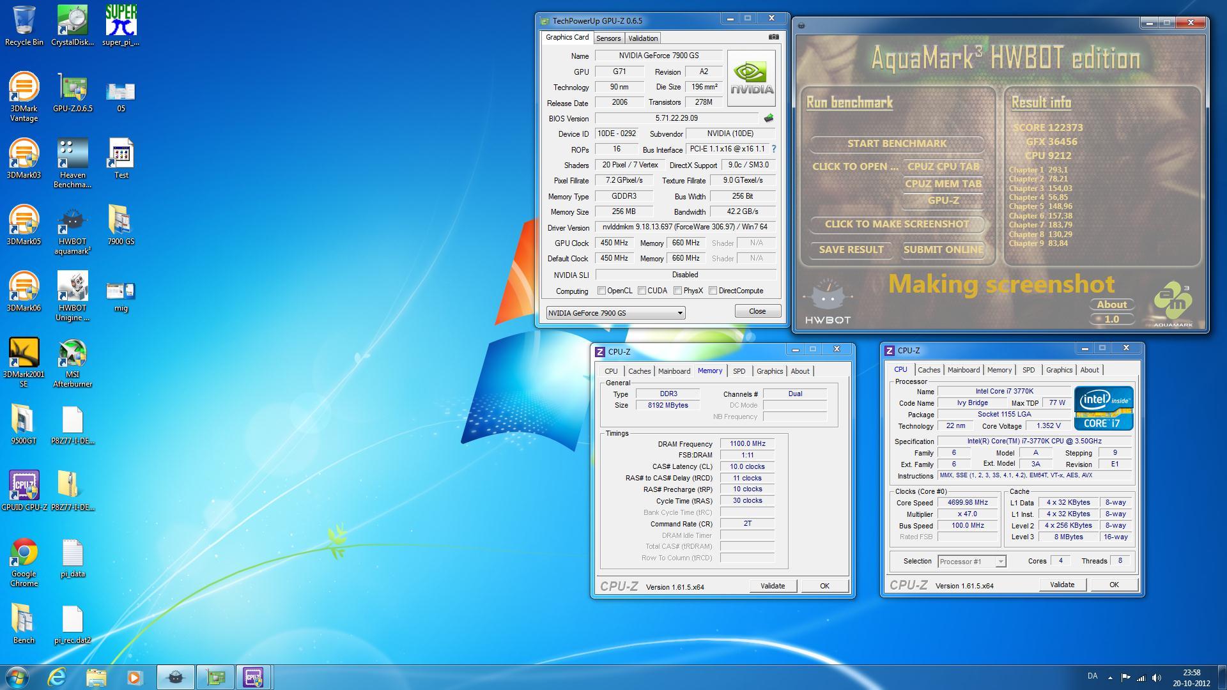Screen dimensions: 1227x690
Task: Click the GPU-Z screenshot camera icon
Action: pyautogui.click(x=773, y=37)
